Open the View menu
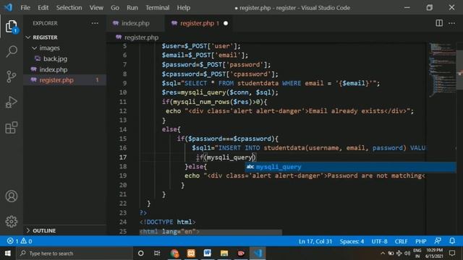Screen dimensions: 463x260 click(x=96, y=8)
